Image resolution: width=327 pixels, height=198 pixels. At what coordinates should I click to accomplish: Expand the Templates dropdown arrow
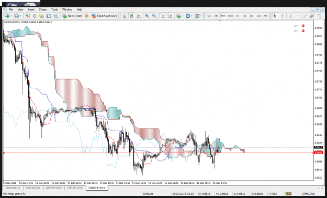pos(201,16)
